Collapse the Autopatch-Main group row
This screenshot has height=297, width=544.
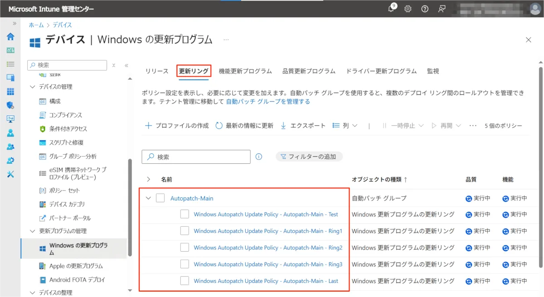pos(148,198)
